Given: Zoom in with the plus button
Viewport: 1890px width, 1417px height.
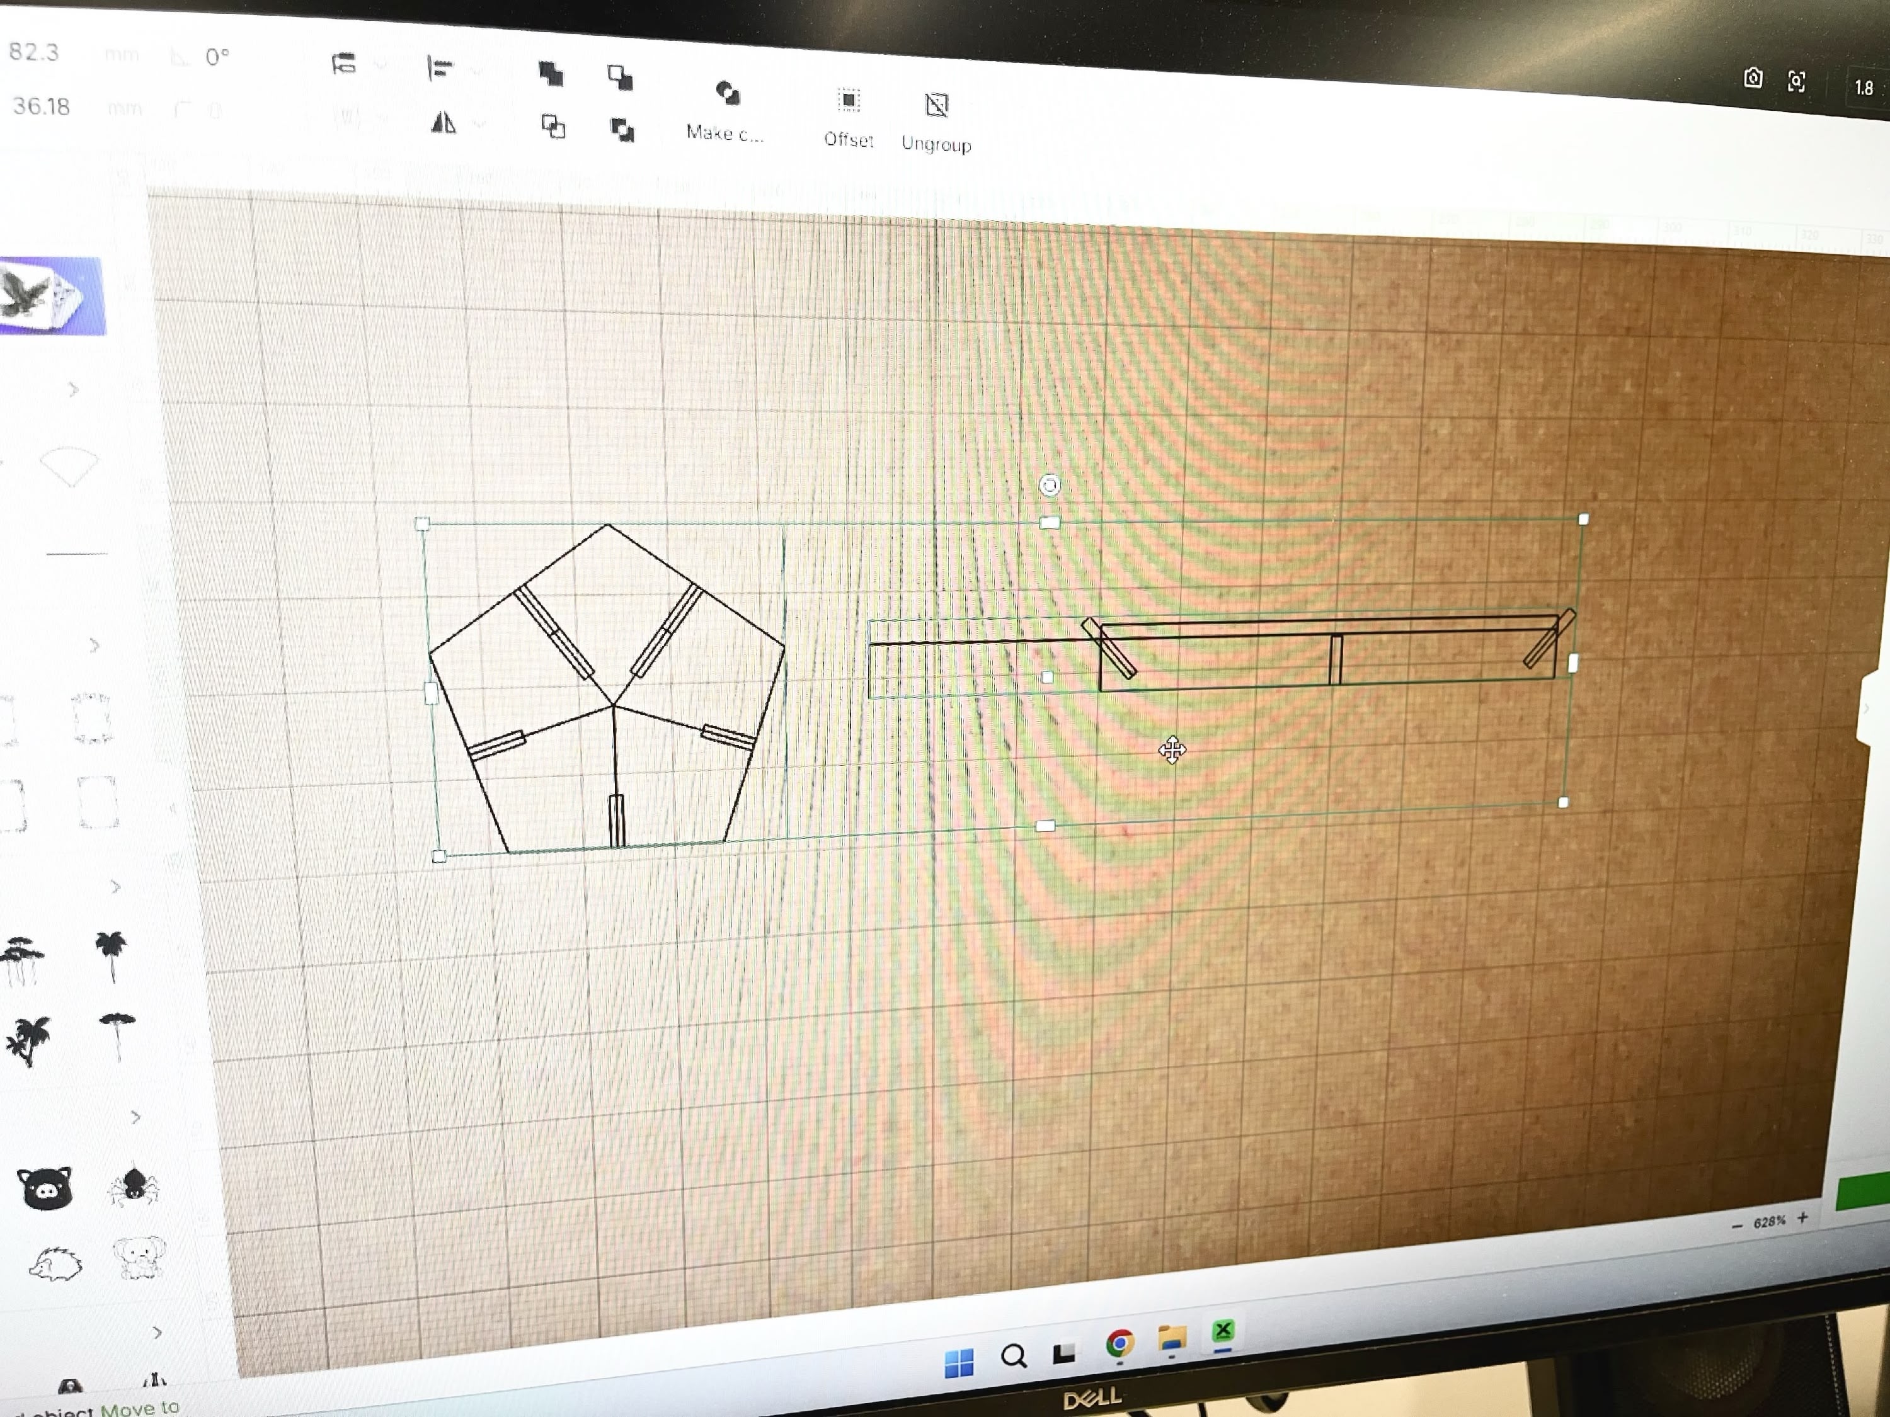Looking at the screenshot, I should (1802, 1218).
